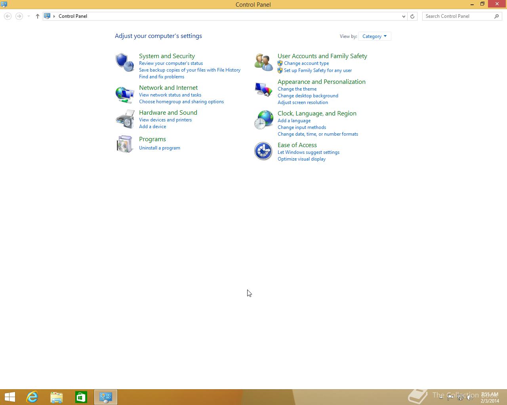This screenshot has width=507, height=405.
Task: Expand the address bar history dropdown
Action: click(x=404, y=16)
